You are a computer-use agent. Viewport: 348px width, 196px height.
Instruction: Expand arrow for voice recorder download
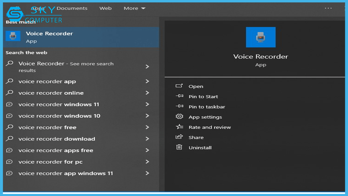pos(147,139)
